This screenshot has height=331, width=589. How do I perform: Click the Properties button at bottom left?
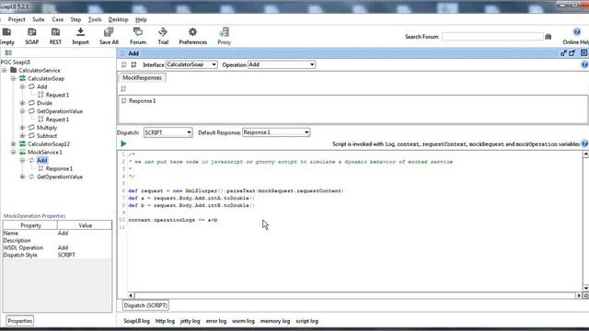pyautogui.click(x=20, y=321)
